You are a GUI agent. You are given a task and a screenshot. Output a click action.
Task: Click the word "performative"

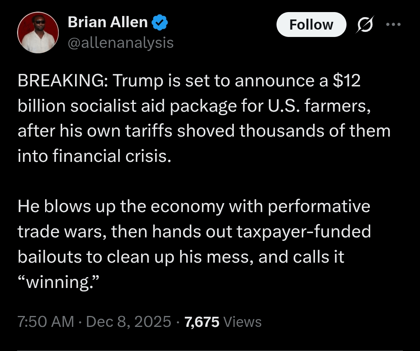pos(319,207)
